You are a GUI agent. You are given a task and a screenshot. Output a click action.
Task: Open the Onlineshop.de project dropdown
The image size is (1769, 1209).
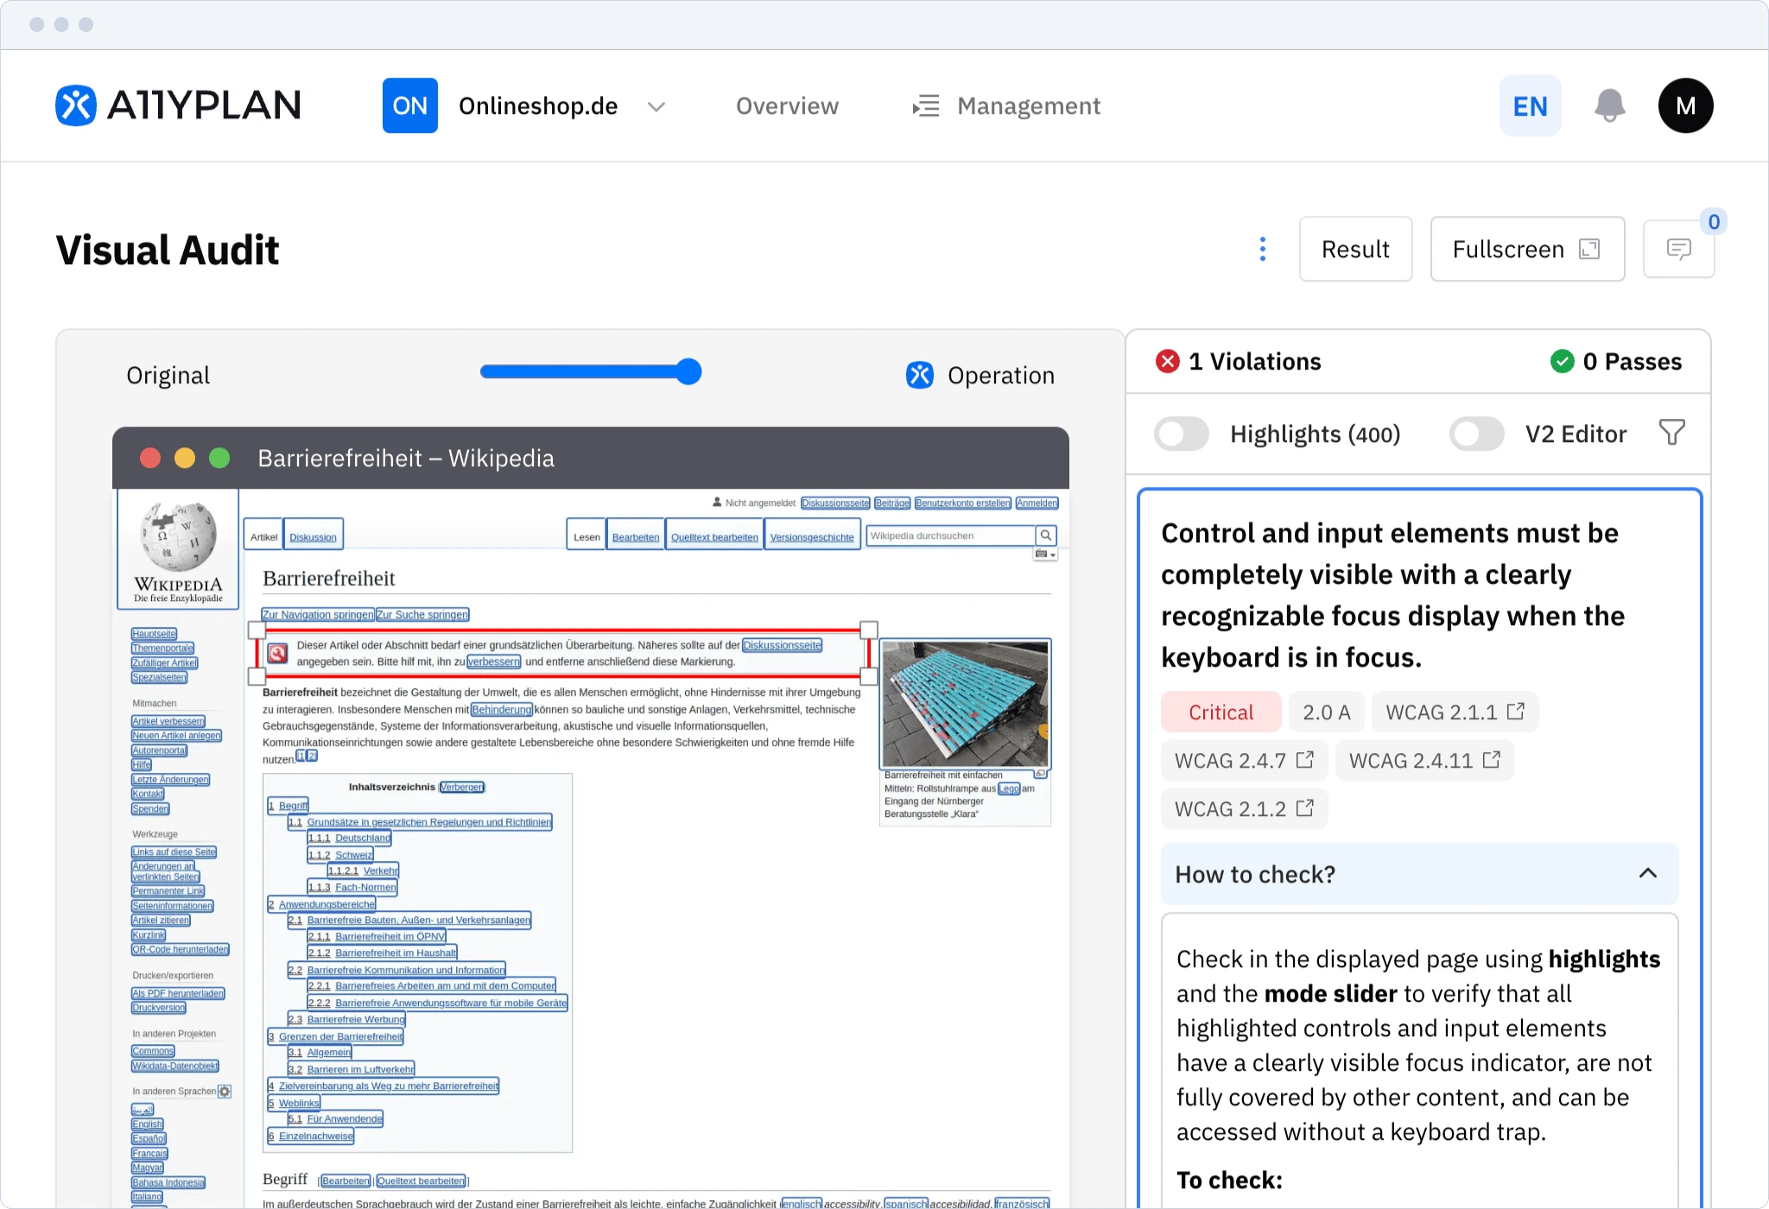[x=656, y=106]
